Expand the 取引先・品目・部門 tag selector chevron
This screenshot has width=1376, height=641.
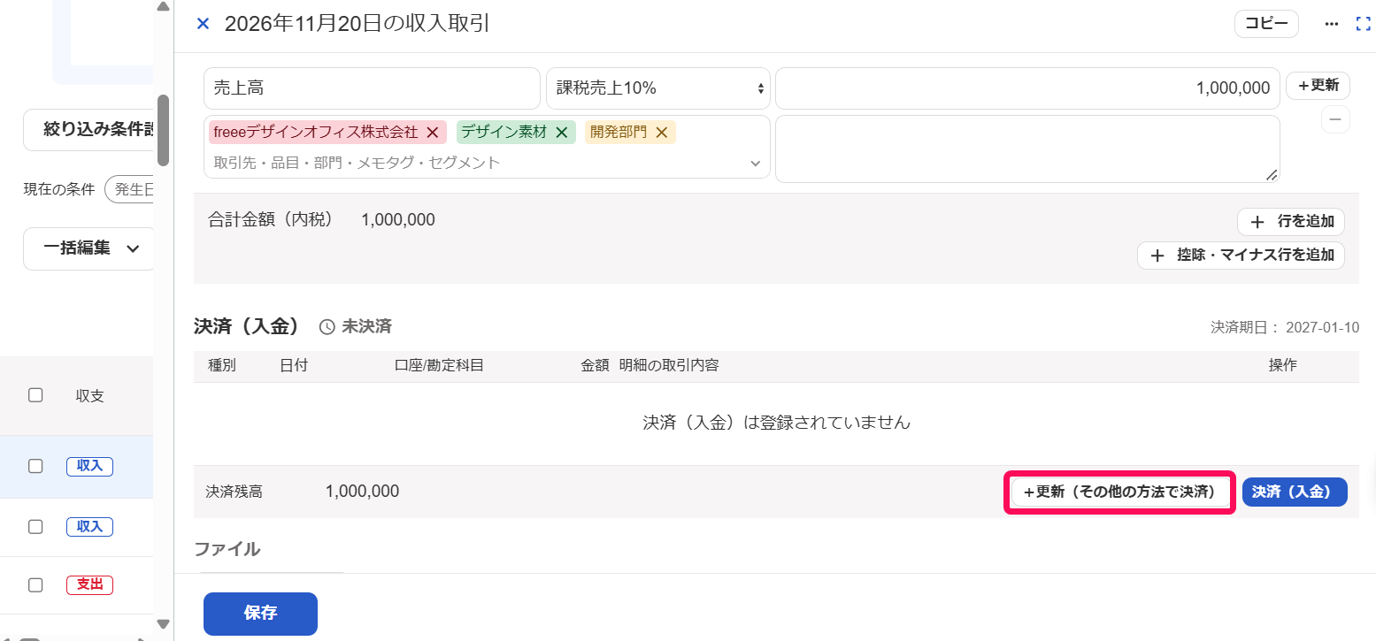[756, 164]
